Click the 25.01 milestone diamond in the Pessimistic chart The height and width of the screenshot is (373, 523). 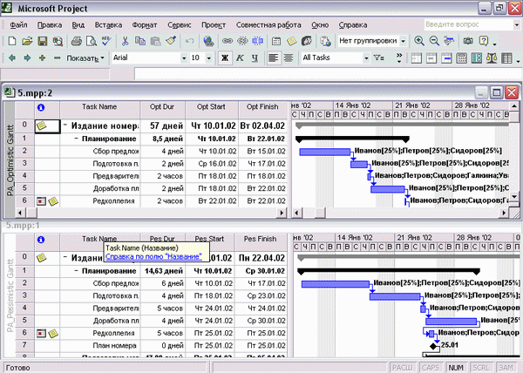tap(433, 346)
